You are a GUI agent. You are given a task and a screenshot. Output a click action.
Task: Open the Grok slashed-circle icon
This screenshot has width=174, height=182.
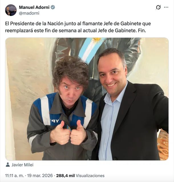point(158,7)
